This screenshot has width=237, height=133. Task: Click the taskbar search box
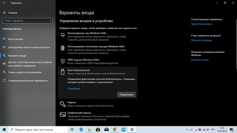click(x=38, y=130)
